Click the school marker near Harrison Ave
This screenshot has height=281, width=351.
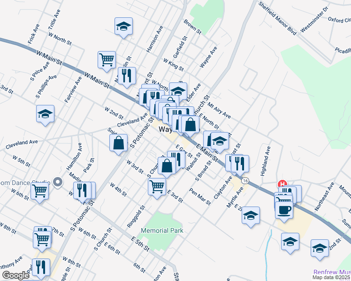123,26
